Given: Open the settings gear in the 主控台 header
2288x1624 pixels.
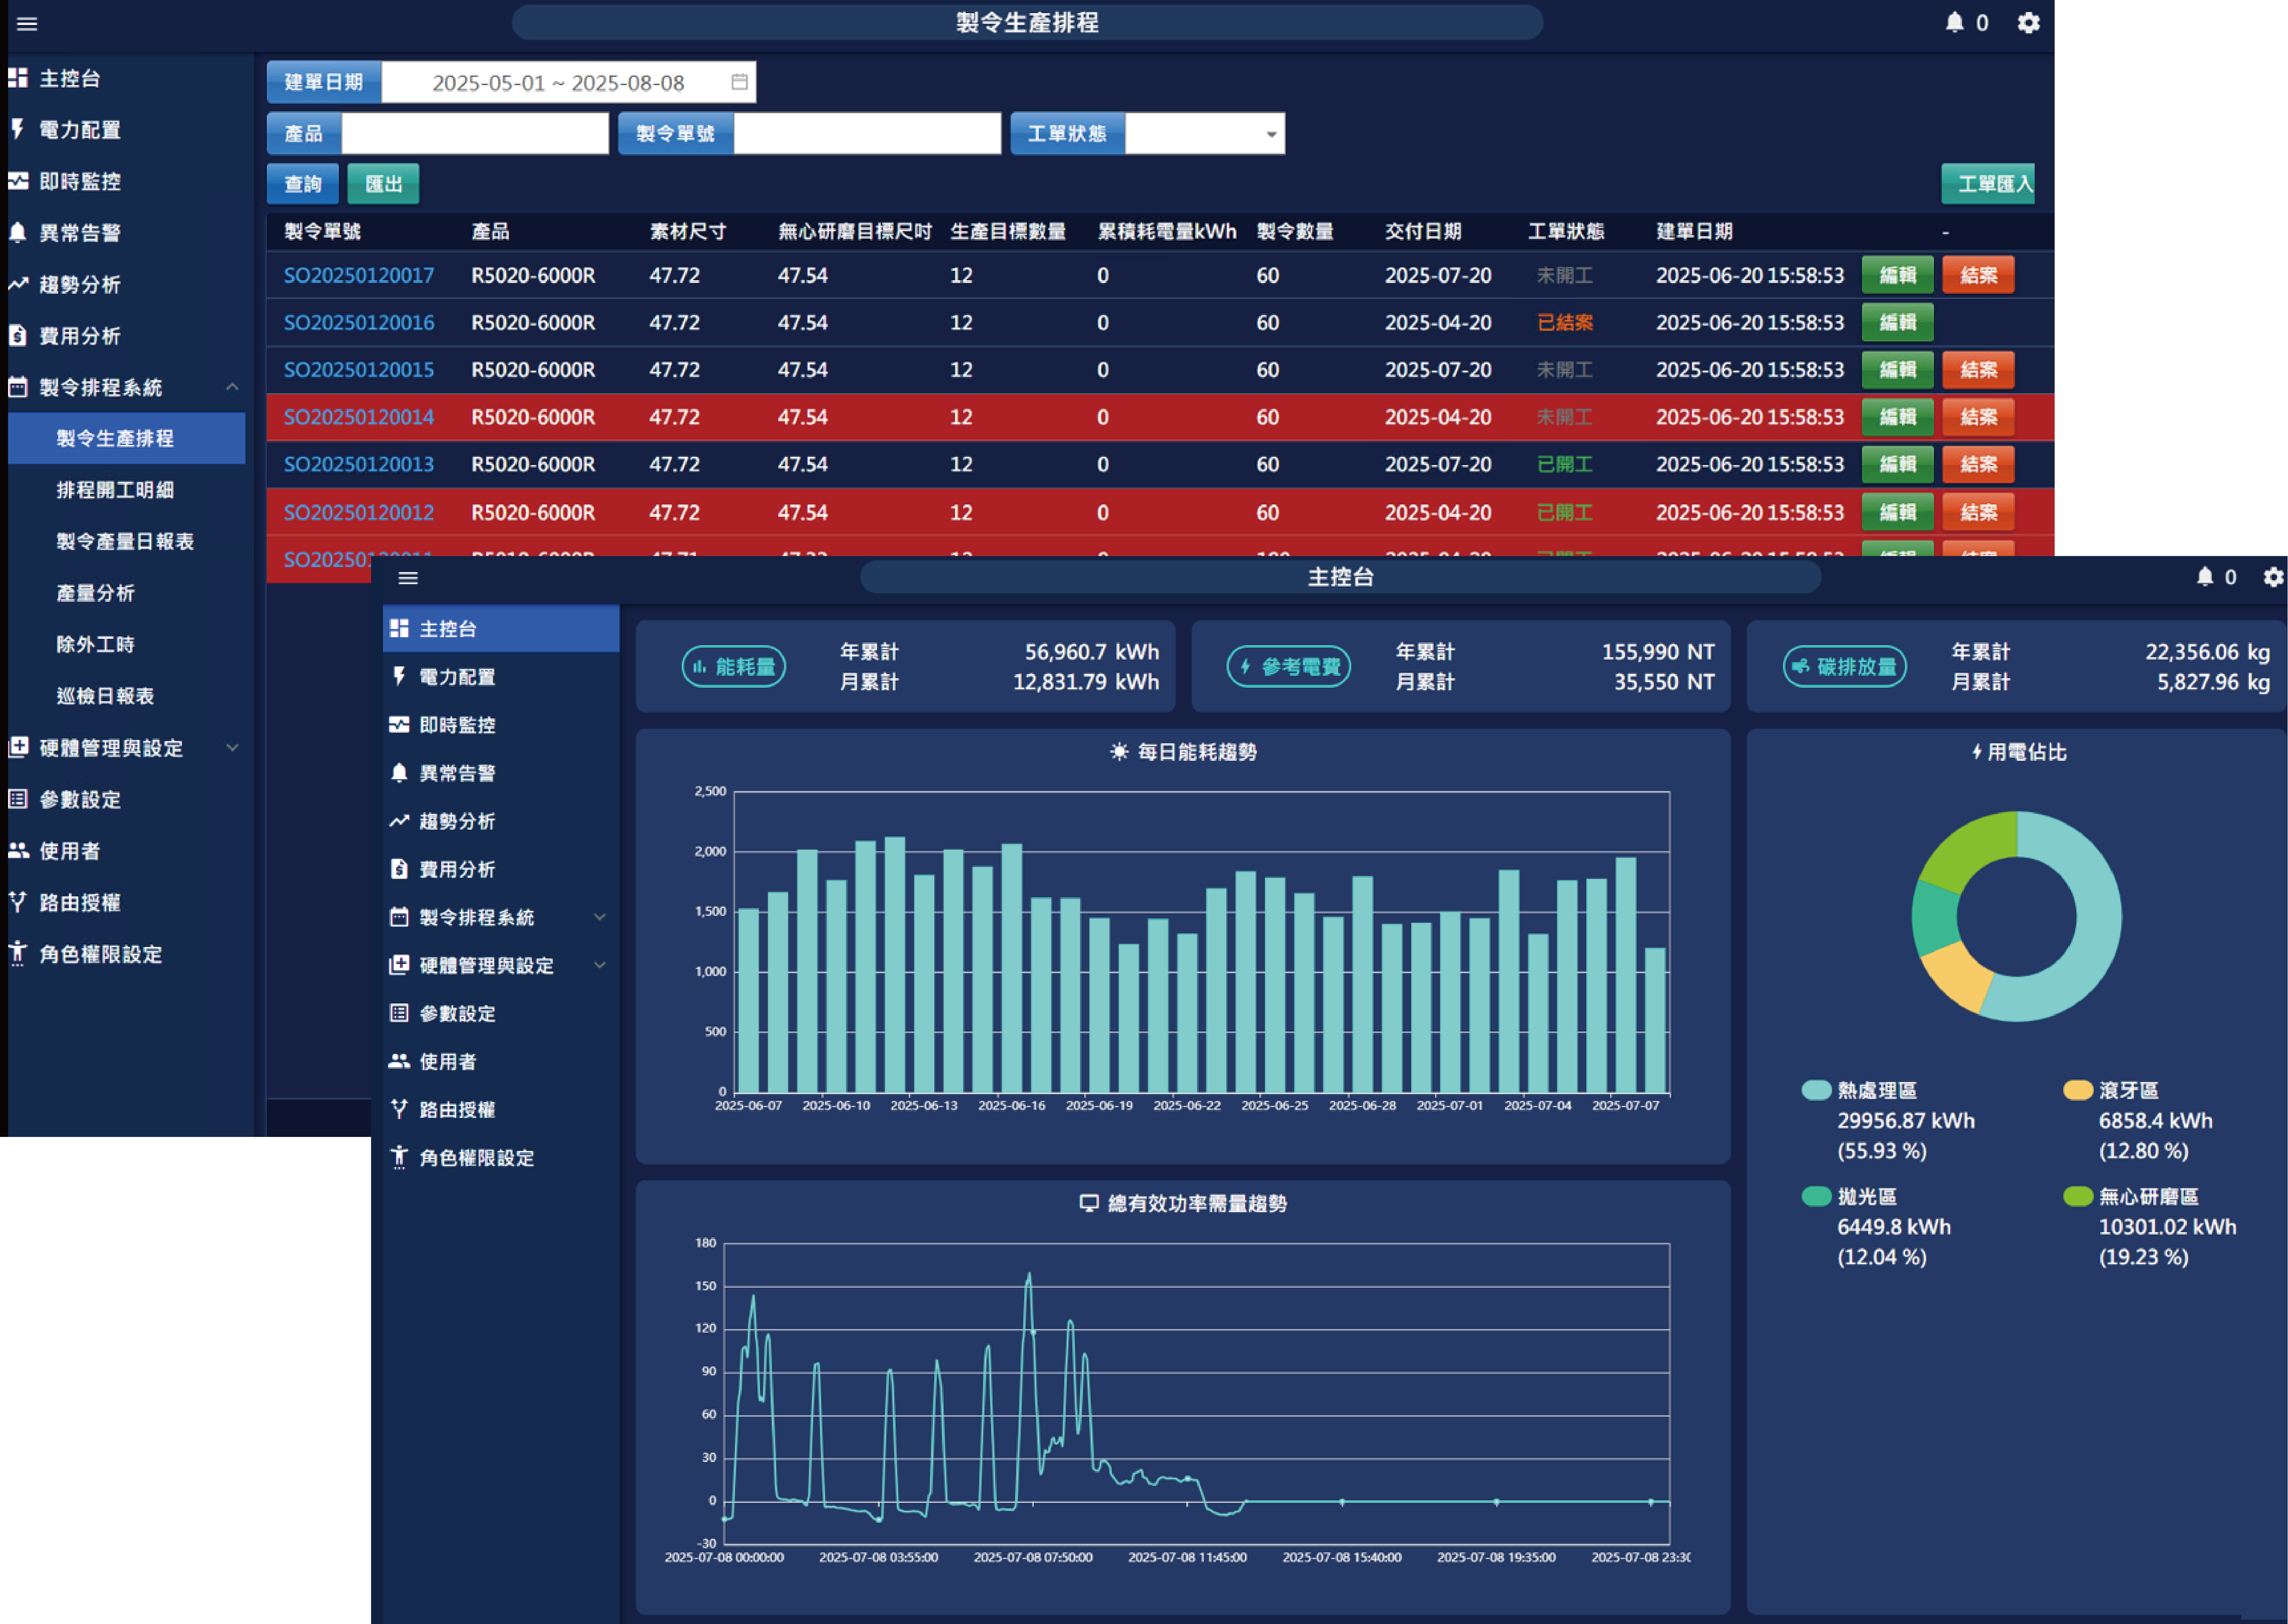Looking at the screenshot, I should pos(2273,577).
